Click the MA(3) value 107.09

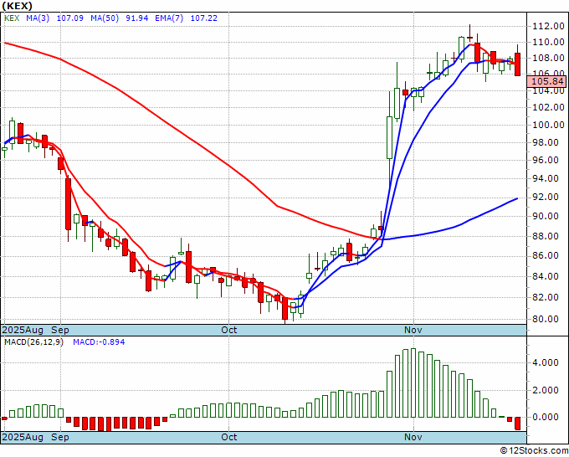pyautogui.click(x=70, y=18)
